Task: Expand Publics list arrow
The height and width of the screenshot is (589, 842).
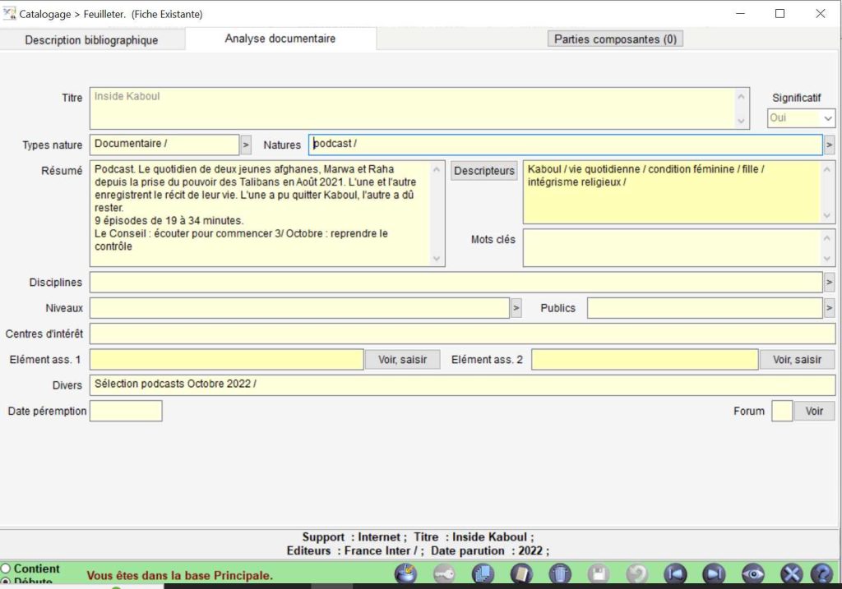Action: (829, 307)
